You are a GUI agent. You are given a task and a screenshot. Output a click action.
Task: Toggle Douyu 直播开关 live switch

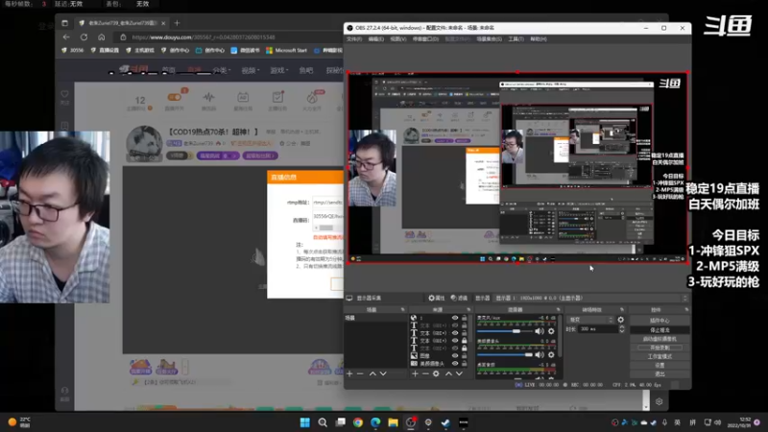tap(175, 97)
